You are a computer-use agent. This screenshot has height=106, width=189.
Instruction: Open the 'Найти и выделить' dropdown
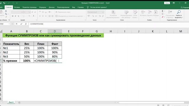click(x=179, y=14)
